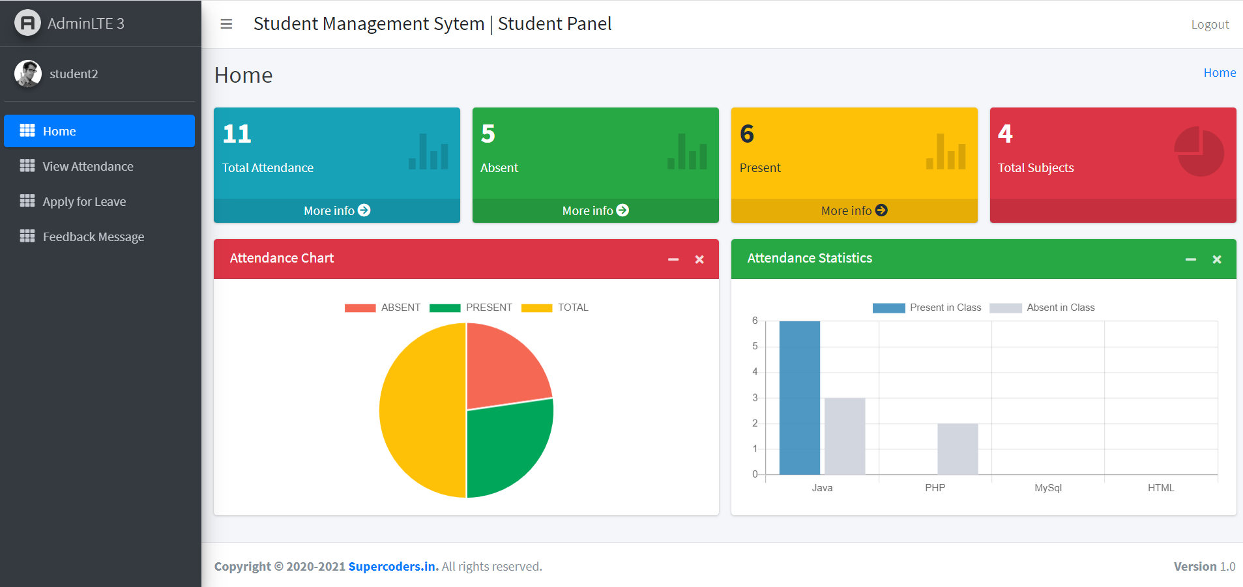Click the bar chart icon on Total Attendance card

(428, 152)
